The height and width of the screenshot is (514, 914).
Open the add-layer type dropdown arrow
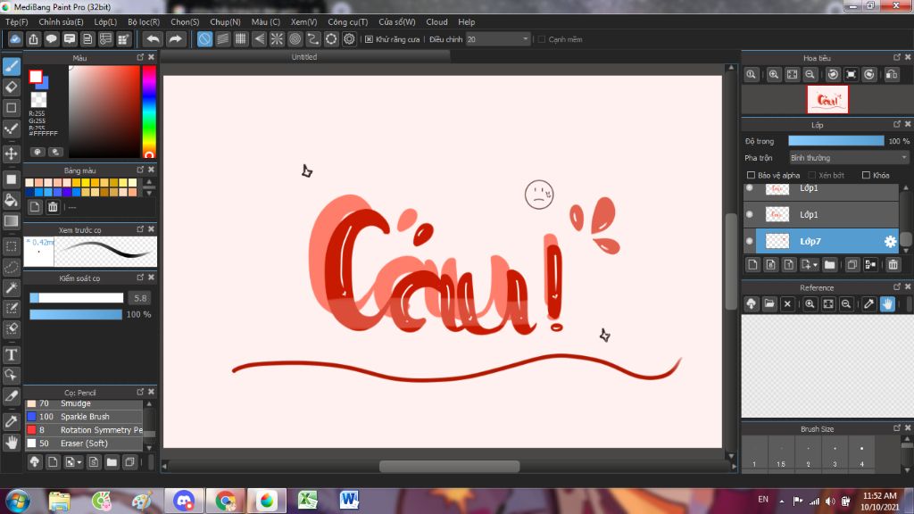[x=815, y=264]
